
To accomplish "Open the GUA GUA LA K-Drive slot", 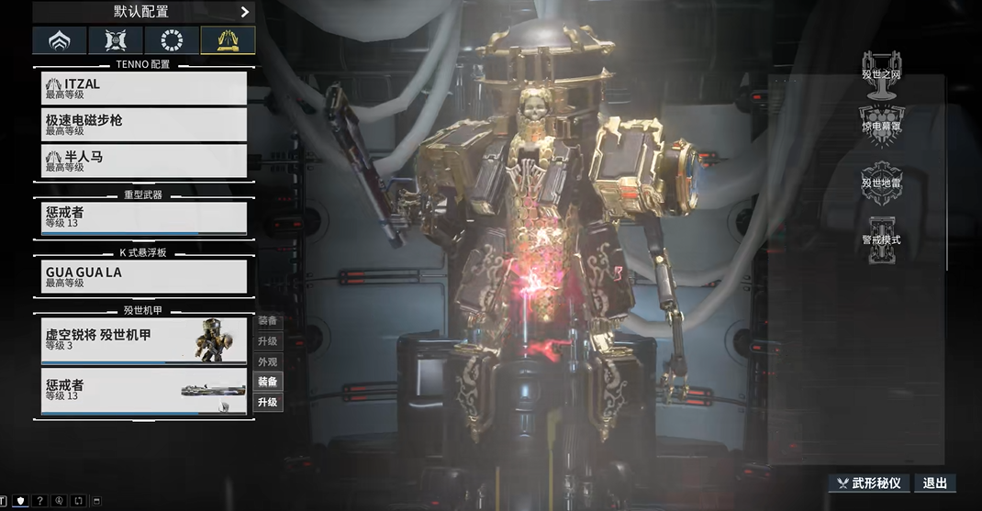I will (144, 276).
